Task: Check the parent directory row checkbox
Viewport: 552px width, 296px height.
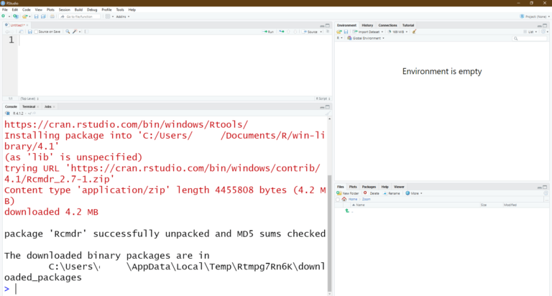Action: tap(339, 211)
